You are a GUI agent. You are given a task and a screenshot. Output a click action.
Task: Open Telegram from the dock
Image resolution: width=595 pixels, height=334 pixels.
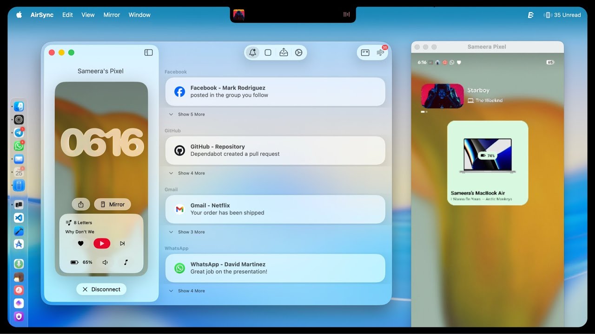click(x=19, y=133)
